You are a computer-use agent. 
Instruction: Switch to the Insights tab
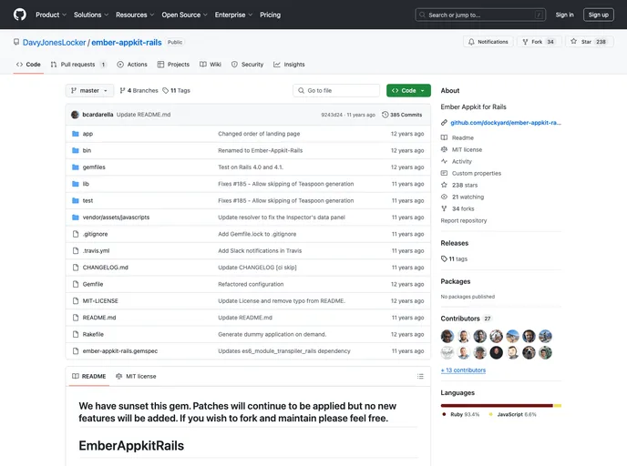click(289, 65)
